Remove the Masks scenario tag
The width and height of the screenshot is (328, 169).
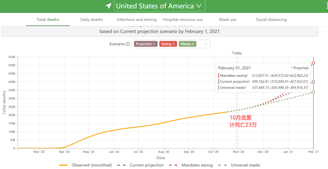point(193,44)
